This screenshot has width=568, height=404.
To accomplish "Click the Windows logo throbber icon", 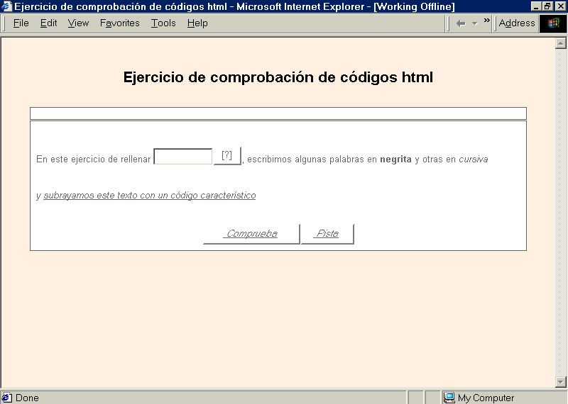I will [553, 23].
